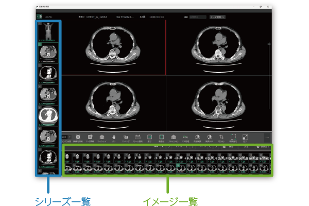Select the bright lung-window series thumbnail
The image size is (309, 206).
coord(47,114)
